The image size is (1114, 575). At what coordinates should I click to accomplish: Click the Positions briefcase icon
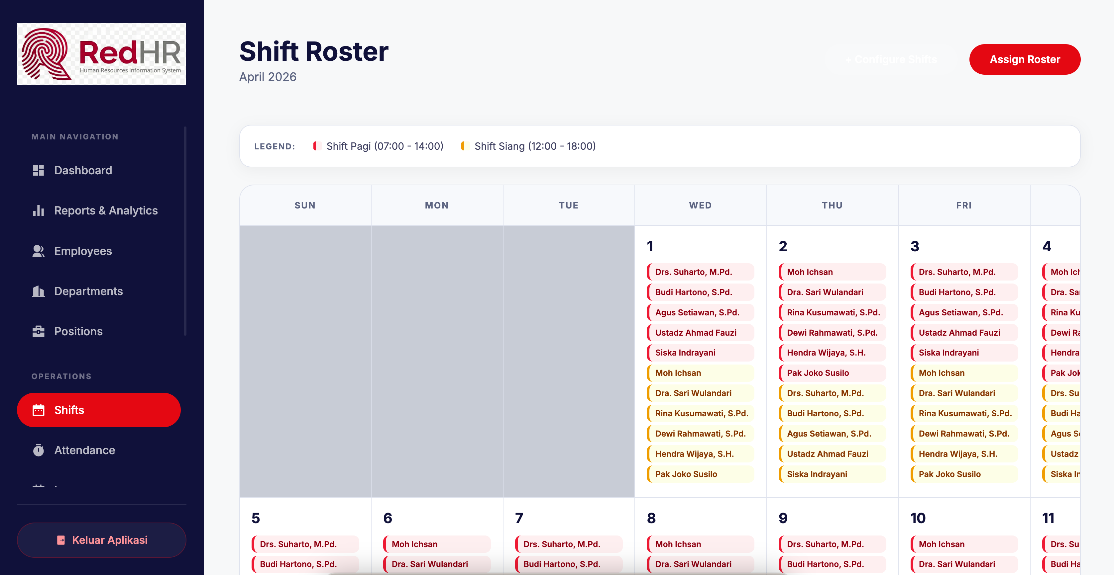click(39, 331)
